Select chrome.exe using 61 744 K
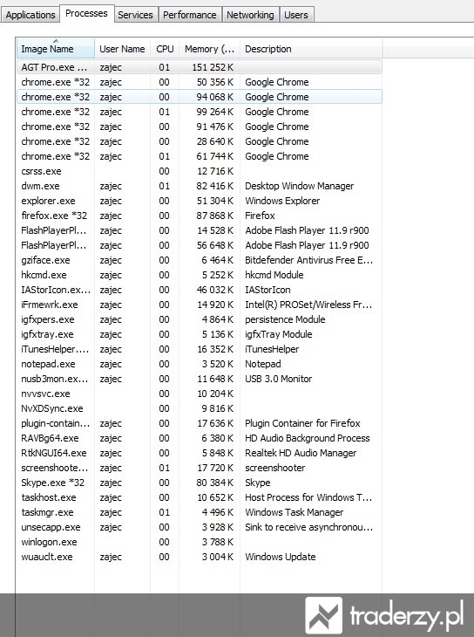This screenshot has height=637, width=474. click(200, 156)
